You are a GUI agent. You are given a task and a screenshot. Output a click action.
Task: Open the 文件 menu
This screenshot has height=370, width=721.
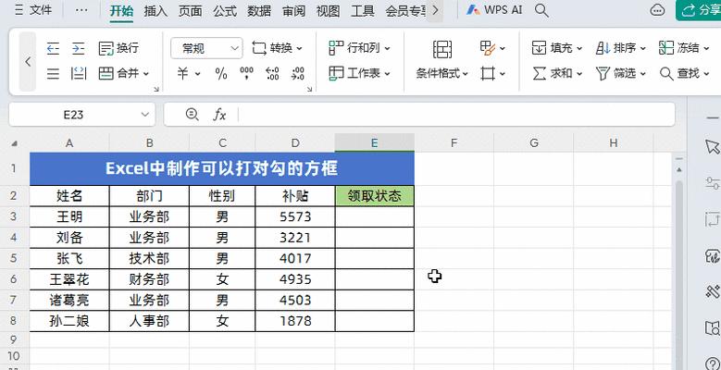[33, 10]
